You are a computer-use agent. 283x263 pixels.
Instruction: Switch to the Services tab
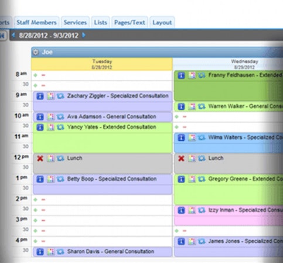pos(75,22)
